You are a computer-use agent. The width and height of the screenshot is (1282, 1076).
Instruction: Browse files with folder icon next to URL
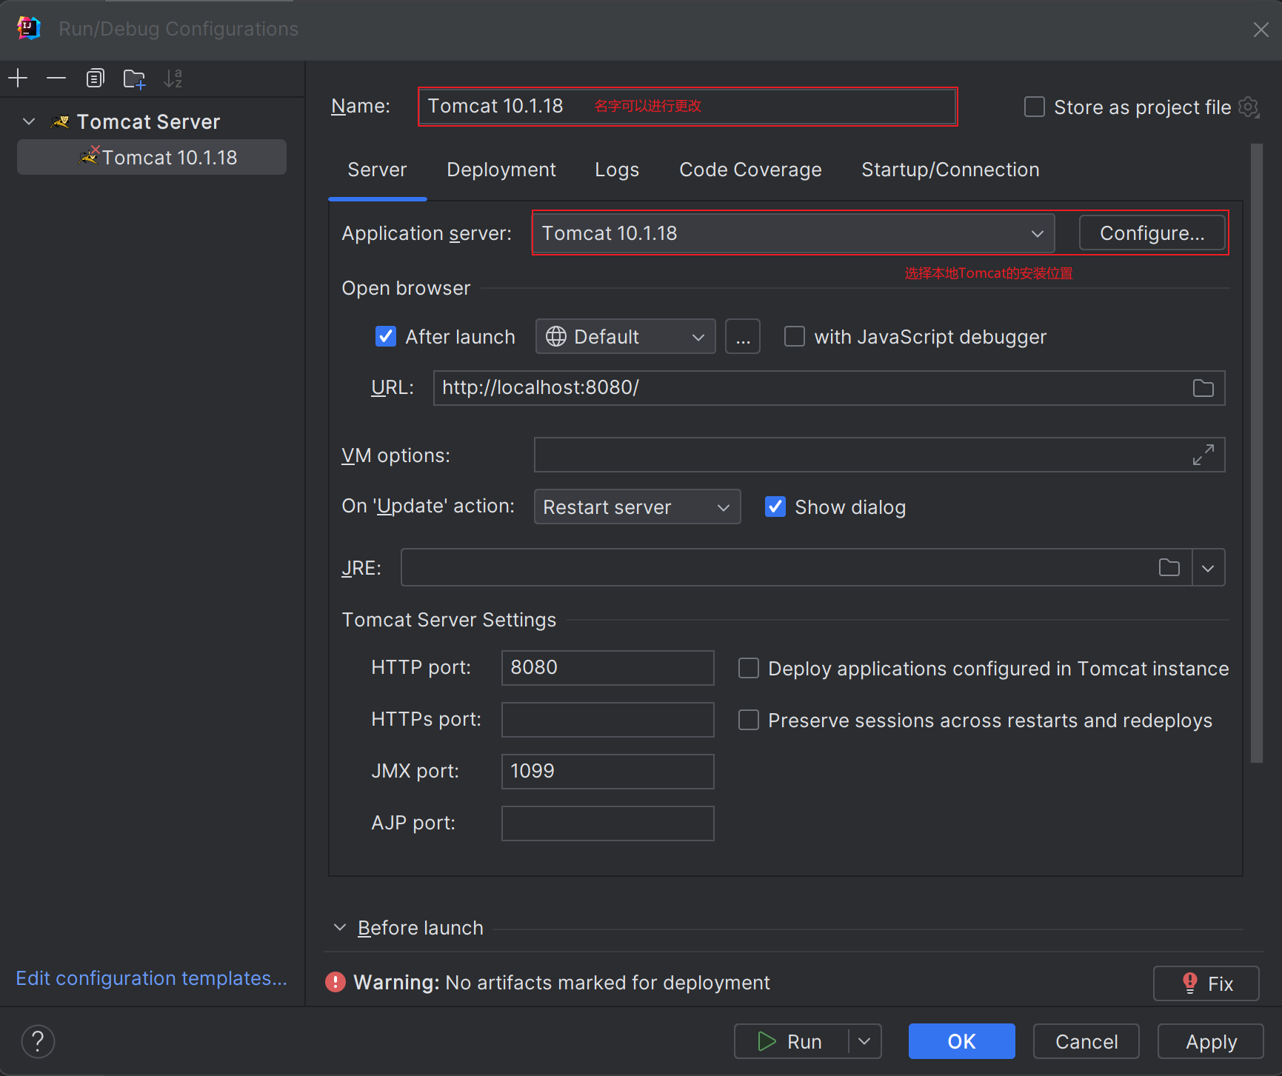pos(1203,387)
